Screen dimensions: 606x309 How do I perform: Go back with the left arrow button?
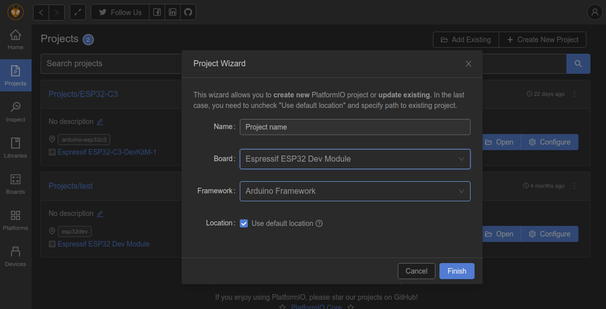pyautogui.click(x=41, y=12)
